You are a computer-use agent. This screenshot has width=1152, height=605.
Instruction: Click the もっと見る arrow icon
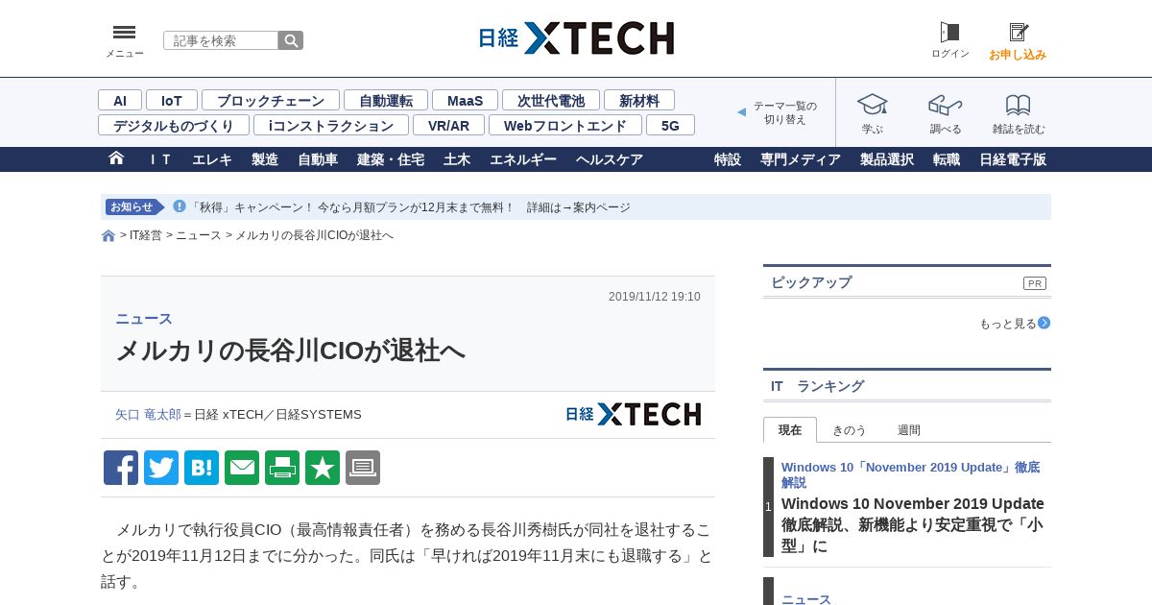(1044, 323)
